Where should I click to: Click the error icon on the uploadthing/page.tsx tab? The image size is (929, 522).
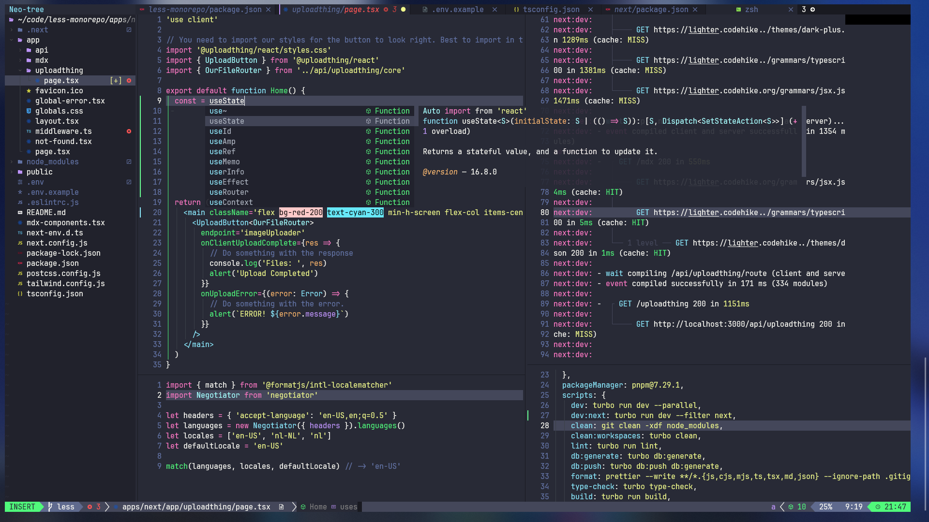(x=386, y=10)
